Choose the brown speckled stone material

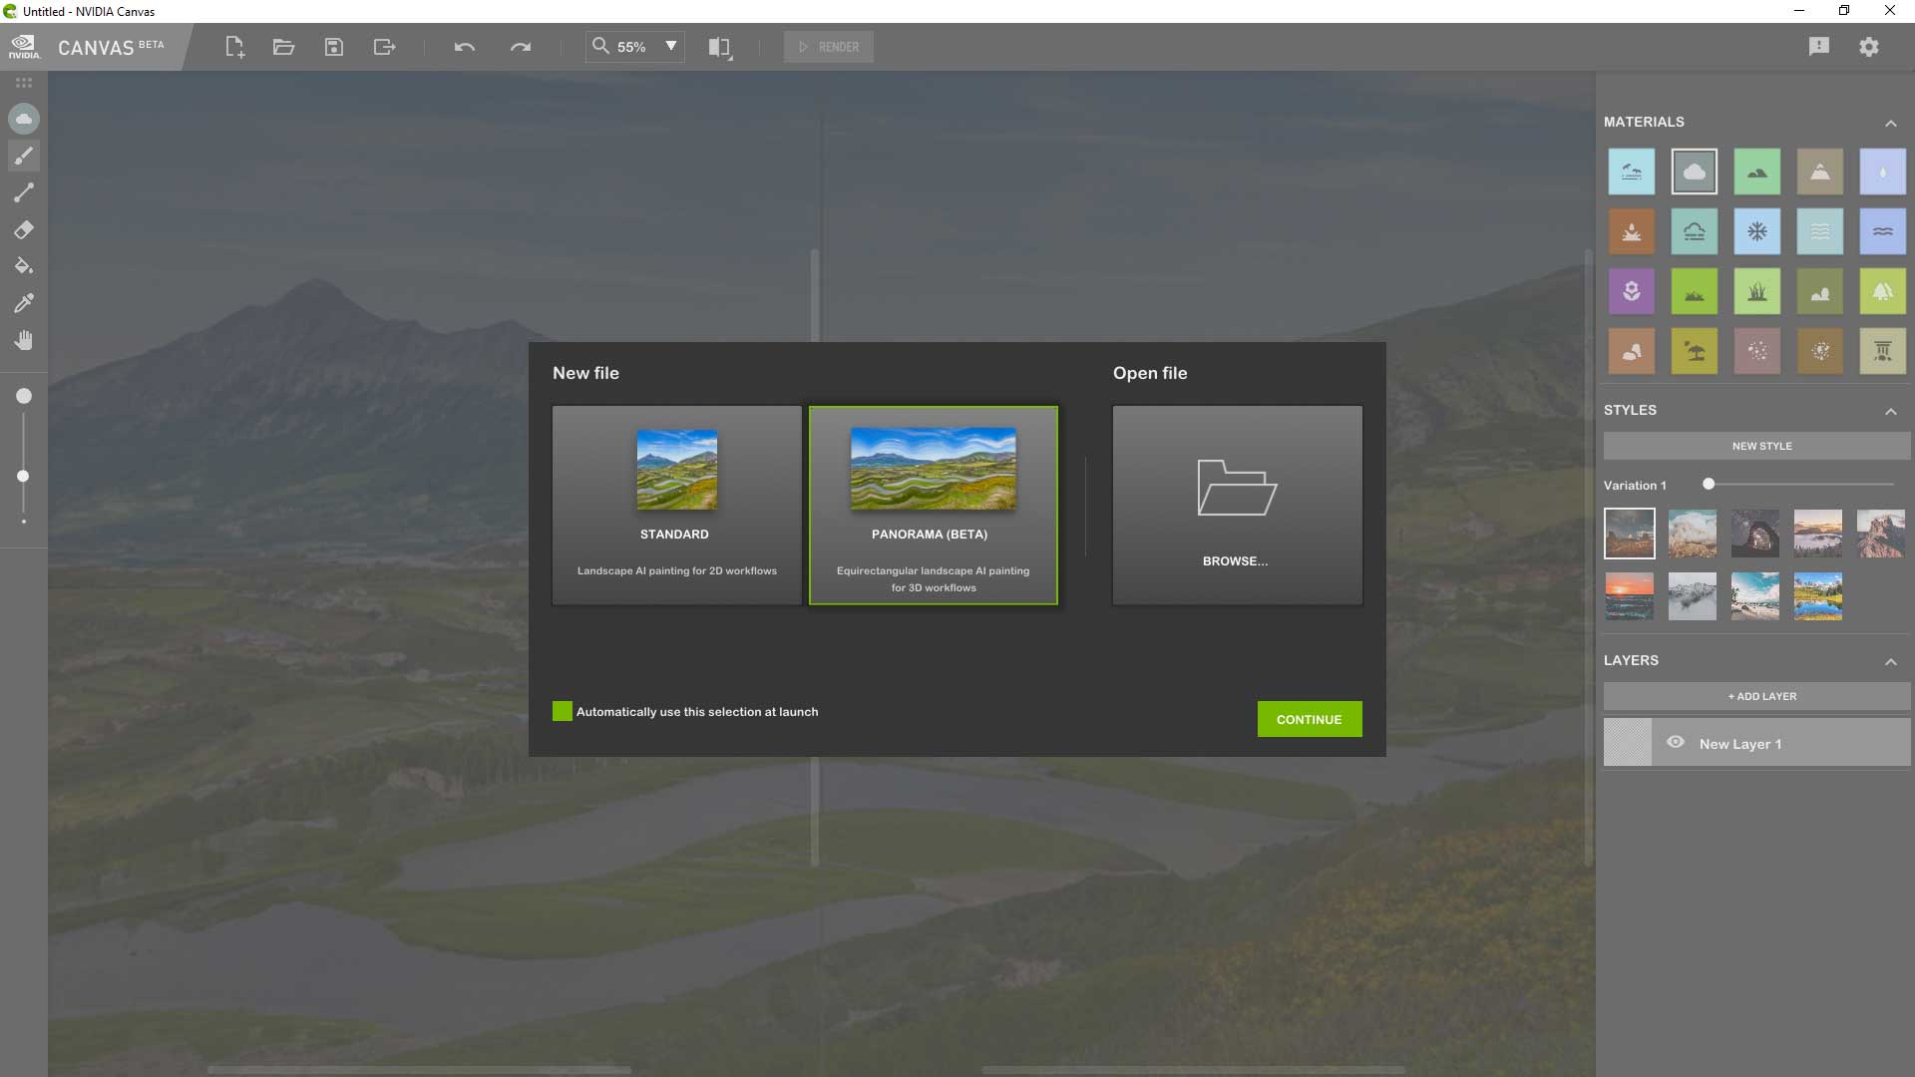pos(1820,351)
